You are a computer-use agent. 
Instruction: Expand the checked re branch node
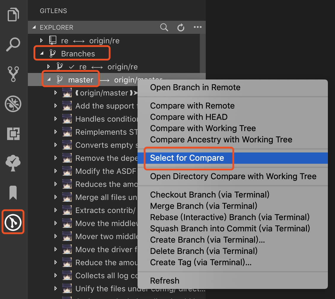(49, 66)
